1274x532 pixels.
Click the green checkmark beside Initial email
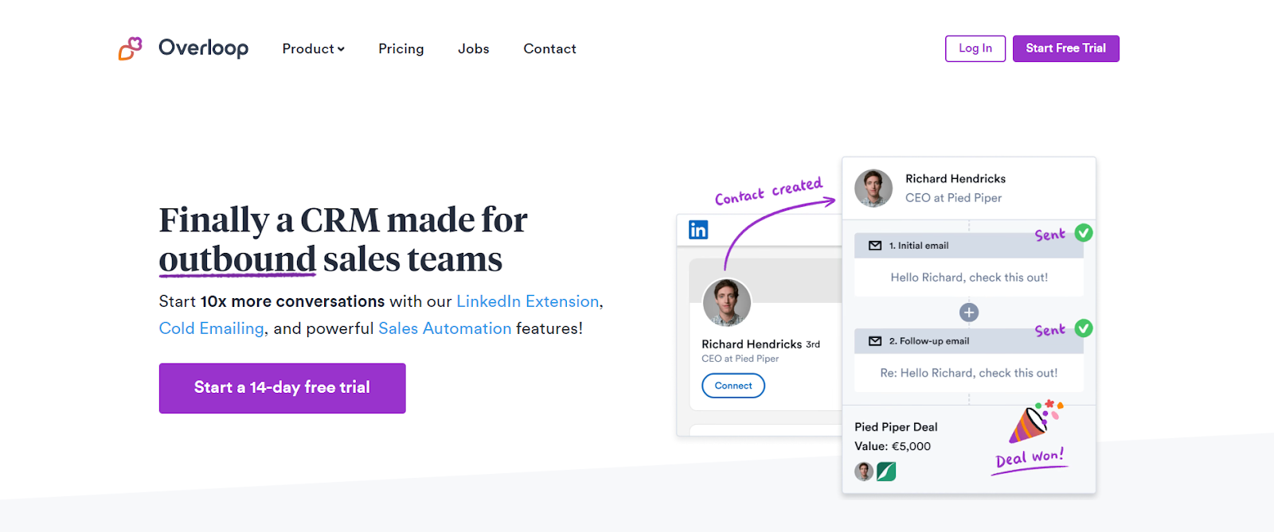(x=1084, y=233)
